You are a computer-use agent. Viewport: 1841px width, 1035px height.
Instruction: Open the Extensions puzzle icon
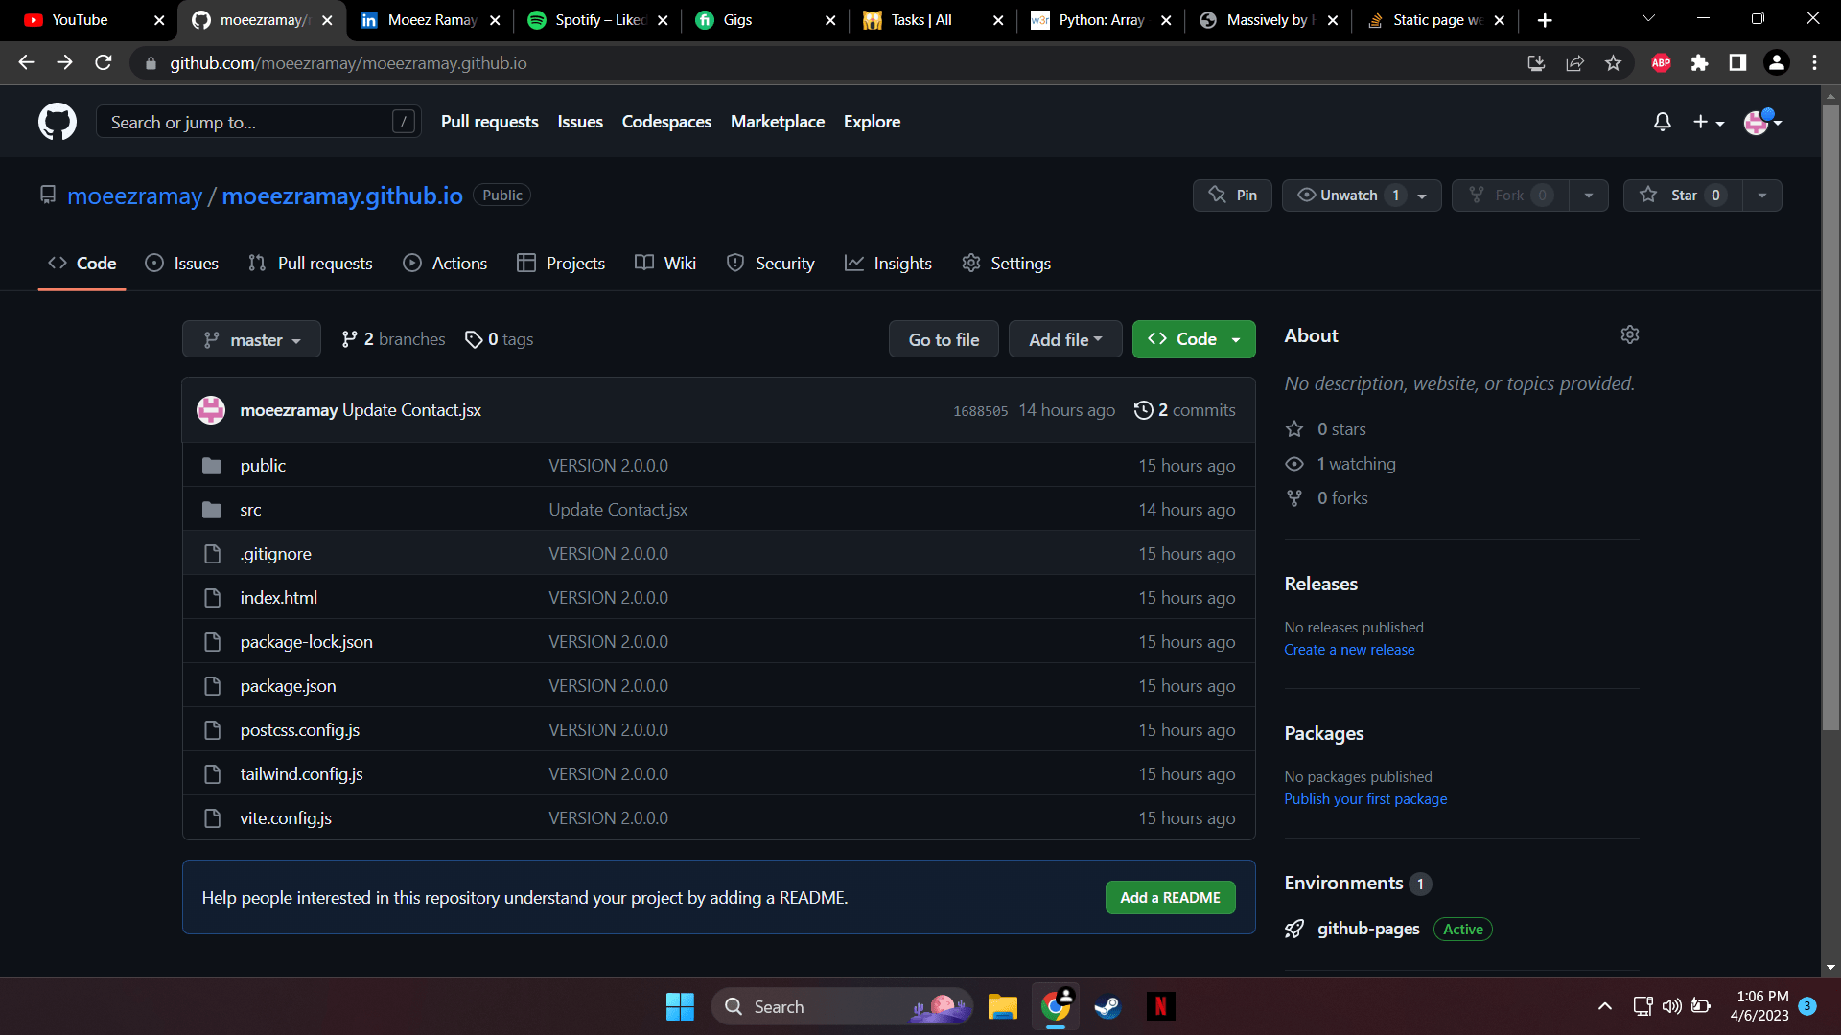point(1699,63)
